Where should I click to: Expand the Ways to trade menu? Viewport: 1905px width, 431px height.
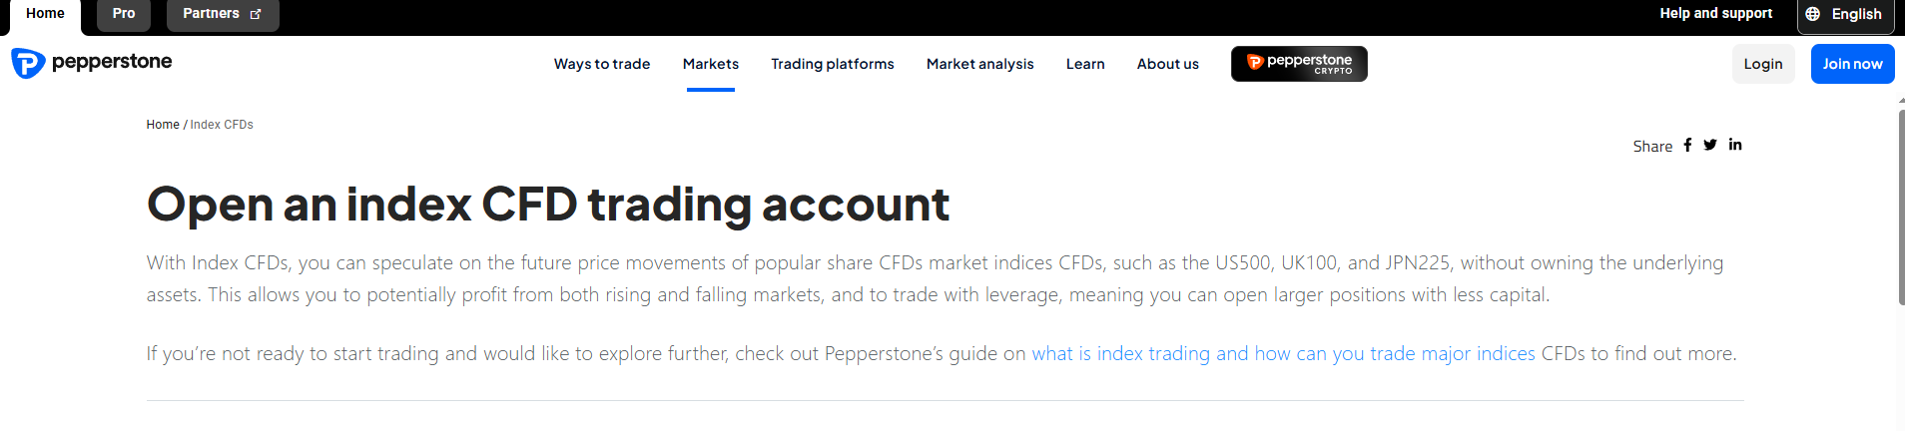pos(602,64)
